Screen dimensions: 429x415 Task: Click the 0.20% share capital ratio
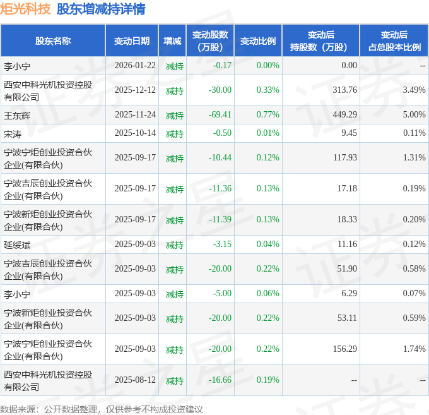click(x=414, y=219)
